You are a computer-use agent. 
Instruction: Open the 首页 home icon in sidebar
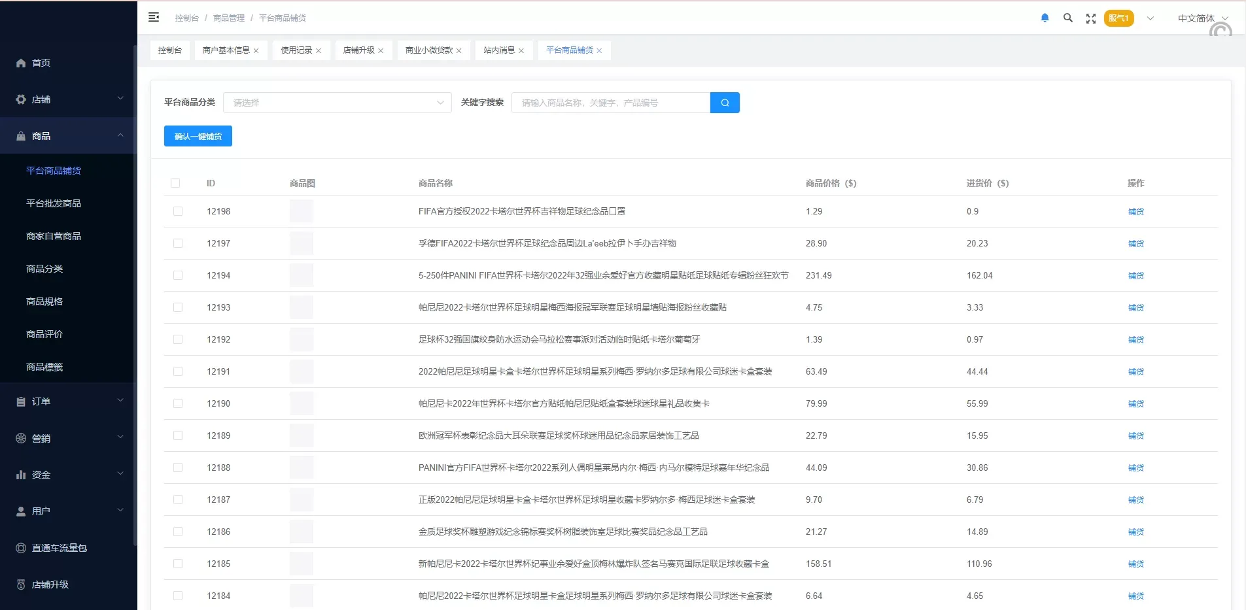[21, 63]
